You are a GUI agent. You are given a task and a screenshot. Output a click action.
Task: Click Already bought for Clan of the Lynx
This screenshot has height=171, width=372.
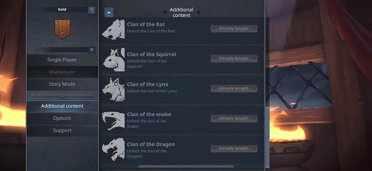pos(234,88)
